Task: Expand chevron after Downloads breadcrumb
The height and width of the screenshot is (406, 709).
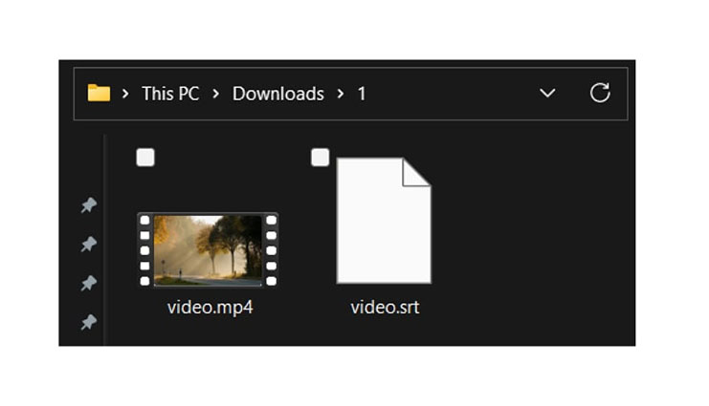Action: (341, 94)
